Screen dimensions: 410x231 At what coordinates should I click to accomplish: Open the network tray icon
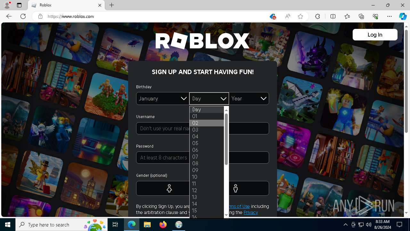coord(361,225)
